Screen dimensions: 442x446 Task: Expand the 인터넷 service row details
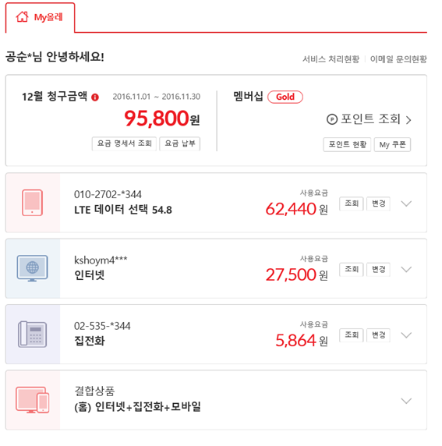pos(406,269)
